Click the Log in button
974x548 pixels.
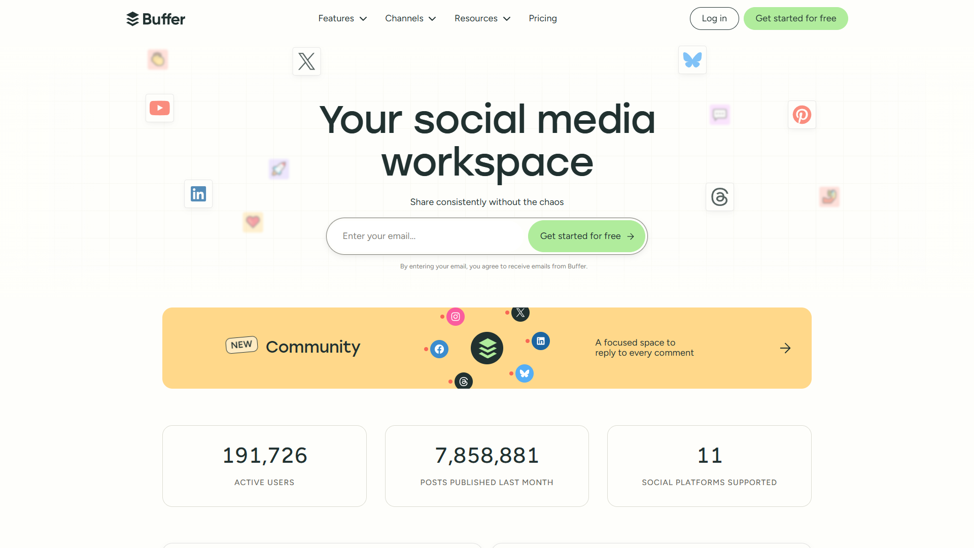[714, 18]
